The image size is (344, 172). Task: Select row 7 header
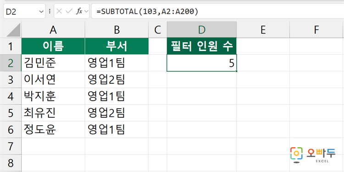point(11,146)
